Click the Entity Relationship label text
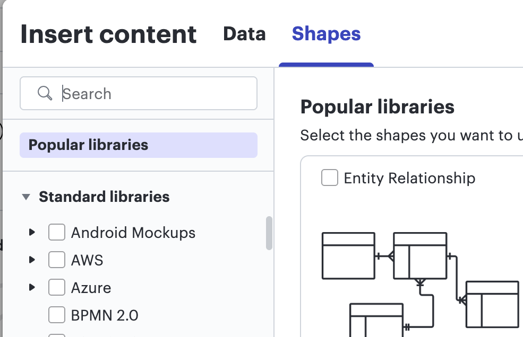The width and height of the screenshot is (523, 337). 409,178
